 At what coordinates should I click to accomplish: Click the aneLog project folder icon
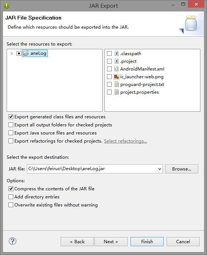pyautogui.click(x=26, y=53)
